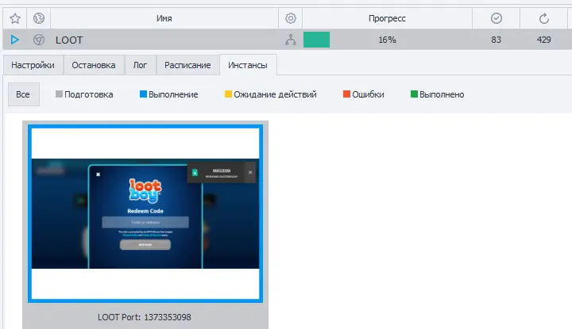Click the Redeem button in preview
Image resolution: width=572 pixels, height=329 pixels.
pos(145,244)
